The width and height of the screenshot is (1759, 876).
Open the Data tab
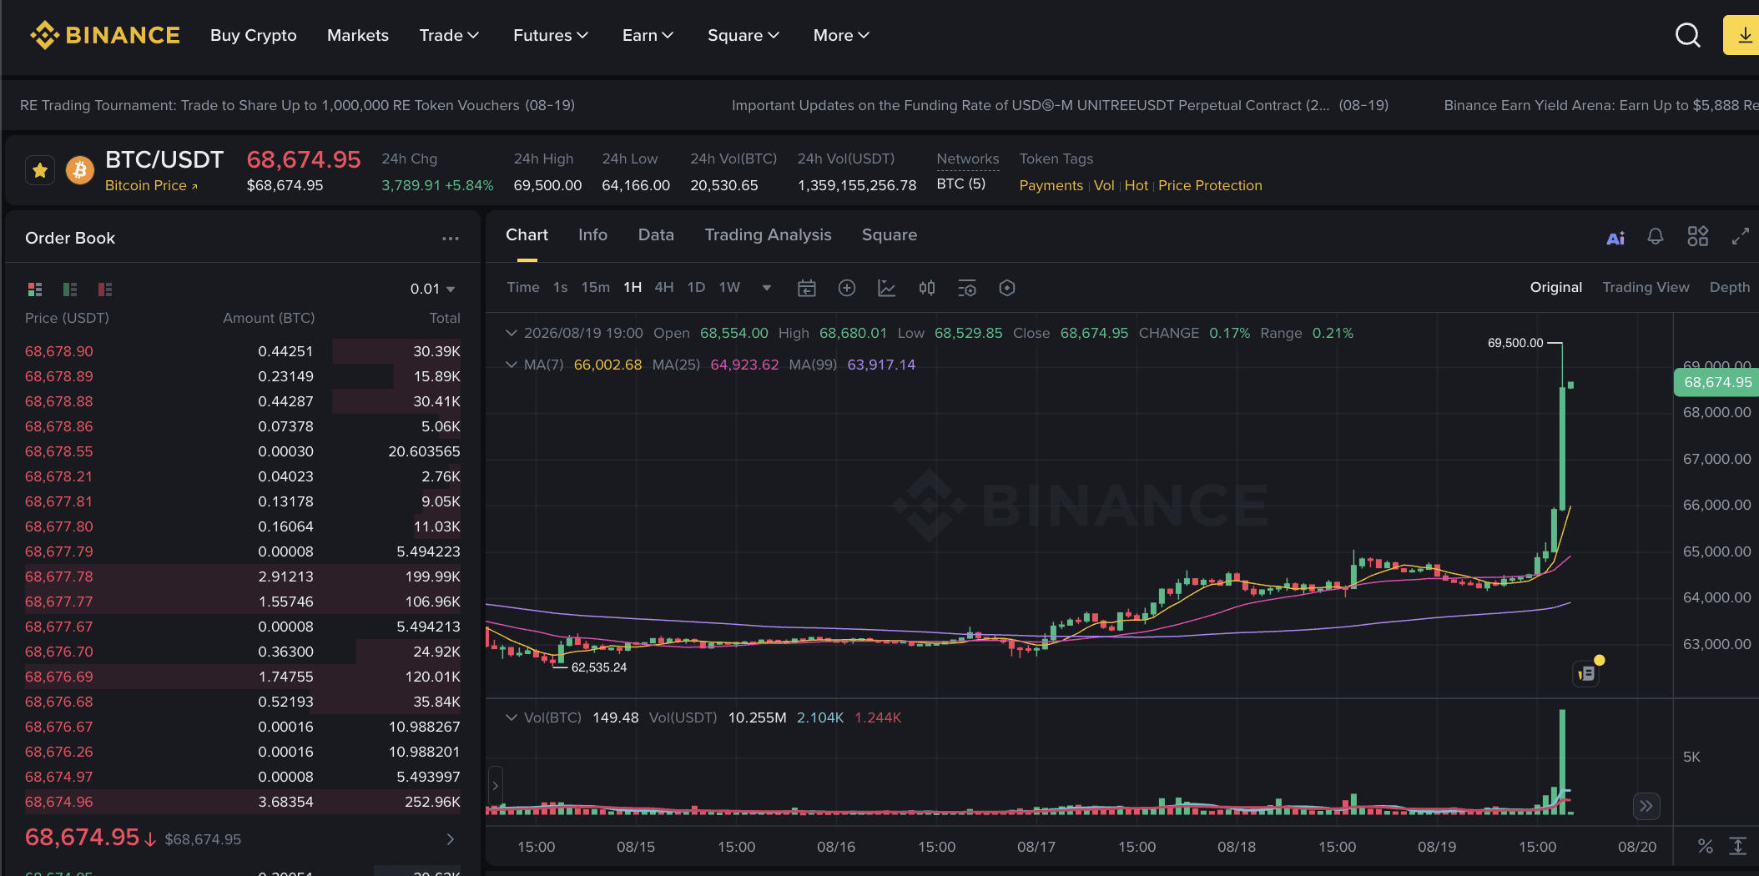click(x=656, y=235)
